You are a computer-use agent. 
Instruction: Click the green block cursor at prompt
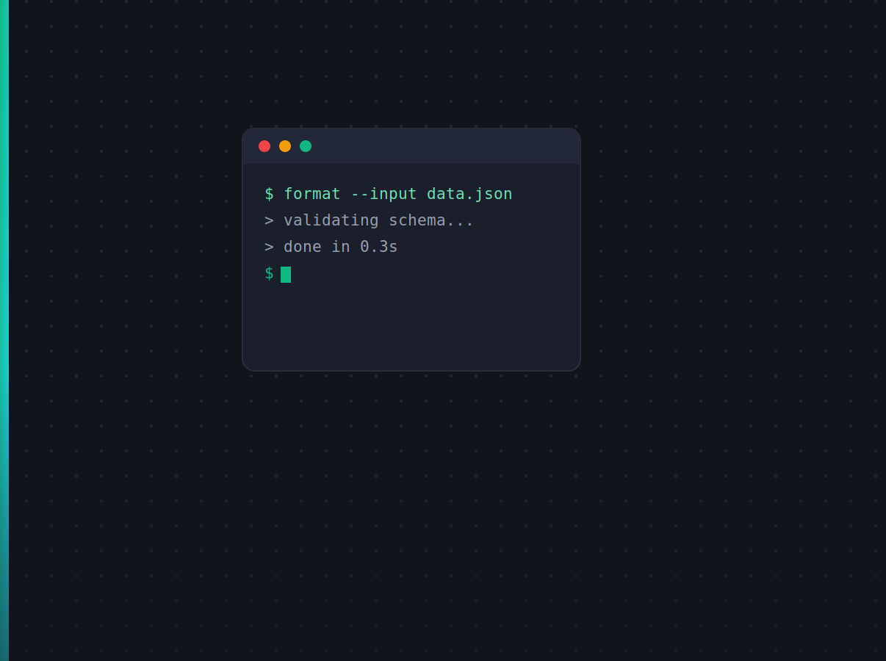(286, 275)
